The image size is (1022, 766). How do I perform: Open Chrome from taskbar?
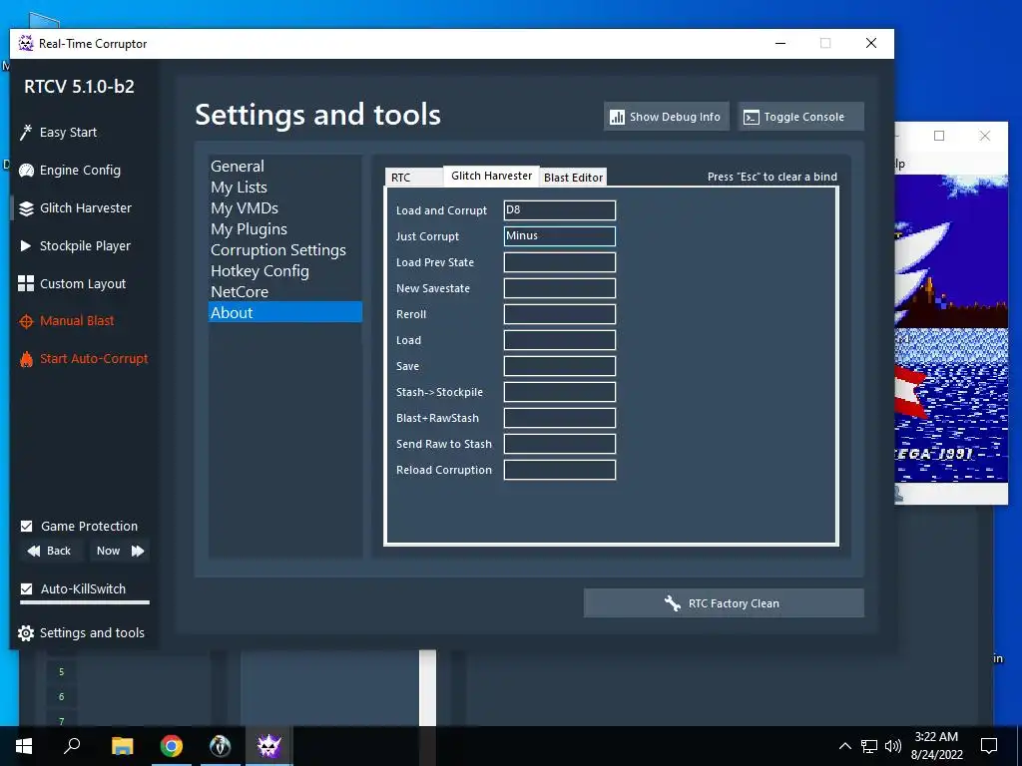point(172,746)
